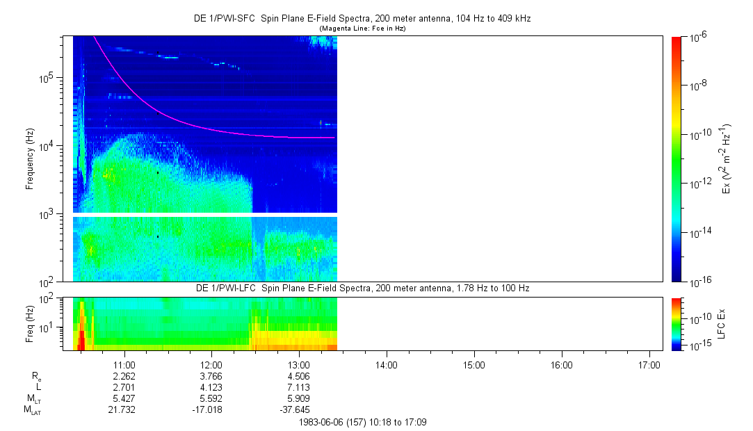The image size is (753, 431).
Task: Click the empty plot area above 15:00
Action: coord(473,158)
